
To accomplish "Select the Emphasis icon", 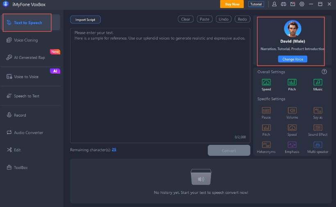I will tap(292, 145).
